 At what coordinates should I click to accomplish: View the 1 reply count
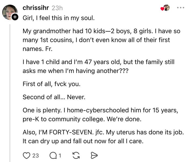tap(60, 155)
